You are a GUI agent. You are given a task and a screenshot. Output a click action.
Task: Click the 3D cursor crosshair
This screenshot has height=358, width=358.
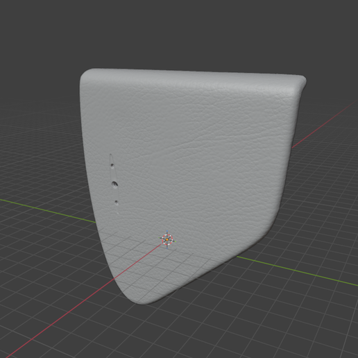coord(167,239)
